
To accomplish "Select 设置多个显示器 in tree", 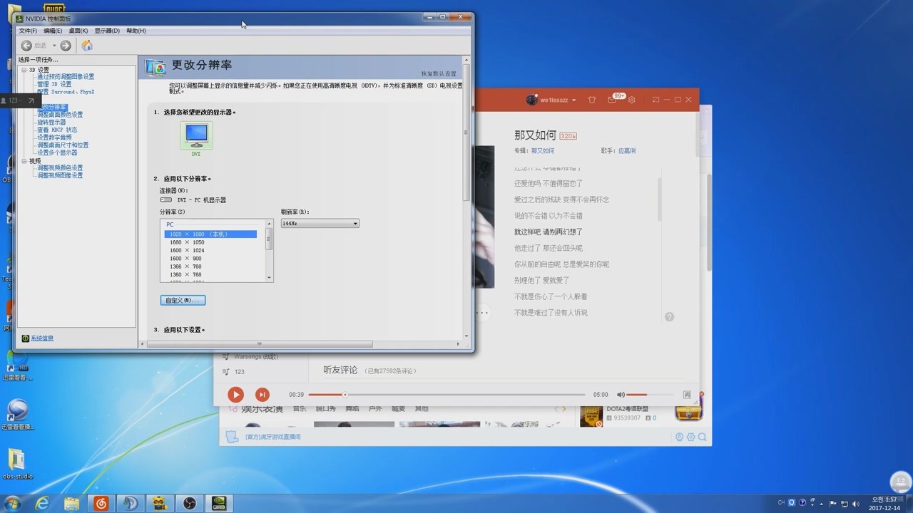I will (57, 152).
